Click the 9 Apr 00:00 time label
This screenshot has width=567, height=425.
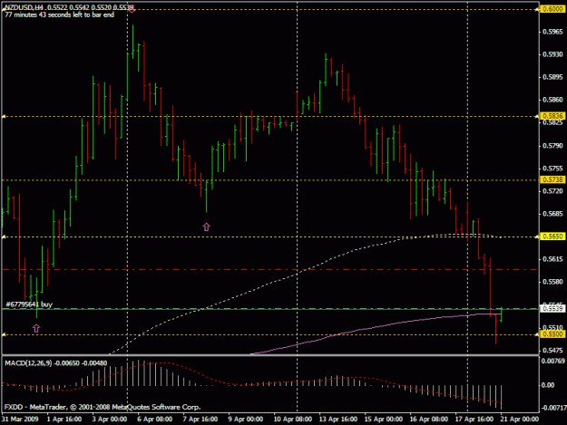(246, 420)
